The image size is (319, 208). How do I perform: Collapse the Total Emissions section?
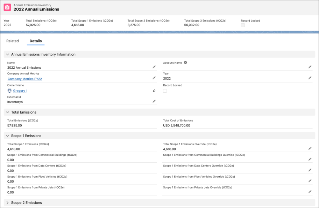(8, 112)
